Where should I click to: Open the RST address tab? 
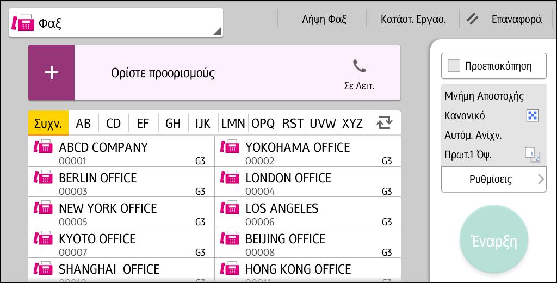click(293, 124)
